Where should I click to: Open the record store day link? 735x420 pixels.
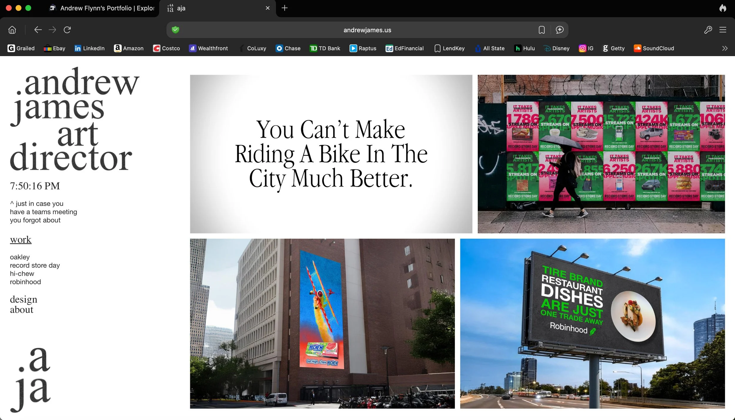[x=35, y=265]
